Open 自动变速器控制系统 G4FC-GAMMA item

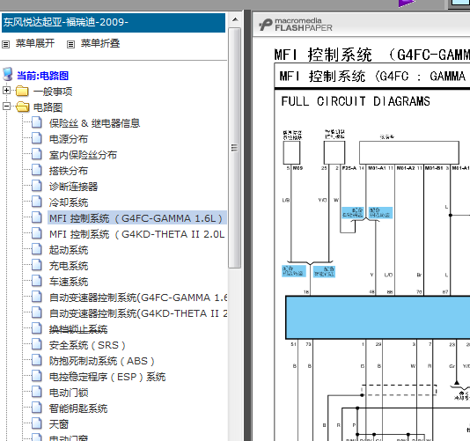138,298
